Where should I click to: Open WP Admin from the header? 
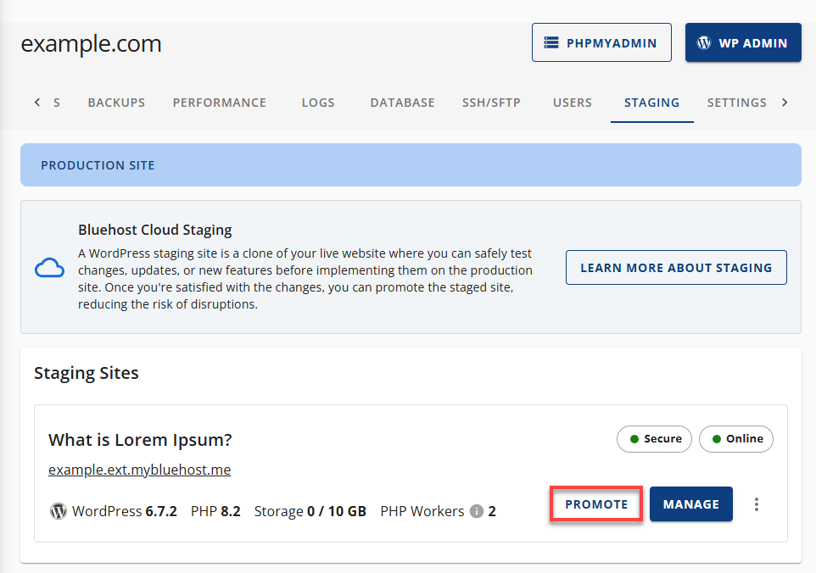tap(743, 42)
